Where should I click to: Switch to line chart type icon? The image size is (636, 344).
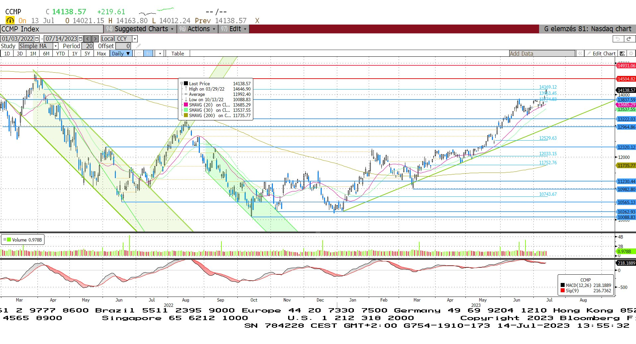(x=139, y=53)
